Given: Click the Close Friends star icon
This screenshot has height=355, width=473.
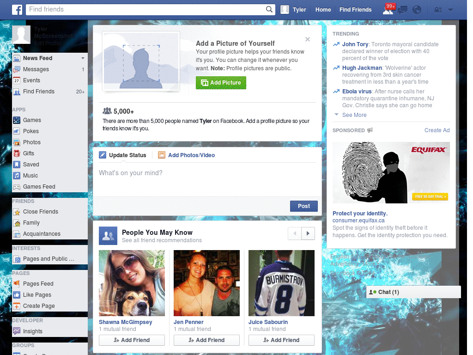Looking at the screenshot, I should pos(17,212).
